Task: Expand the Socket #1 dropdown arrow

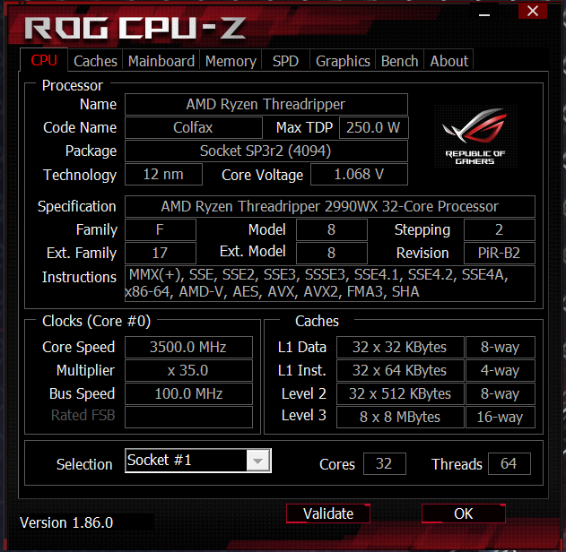Action: click(257, 461)
